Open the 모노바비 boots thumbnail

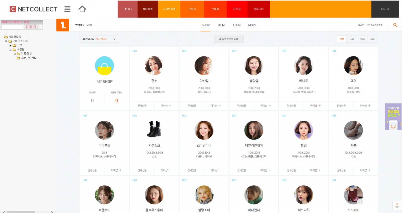(x=354, y=195)
